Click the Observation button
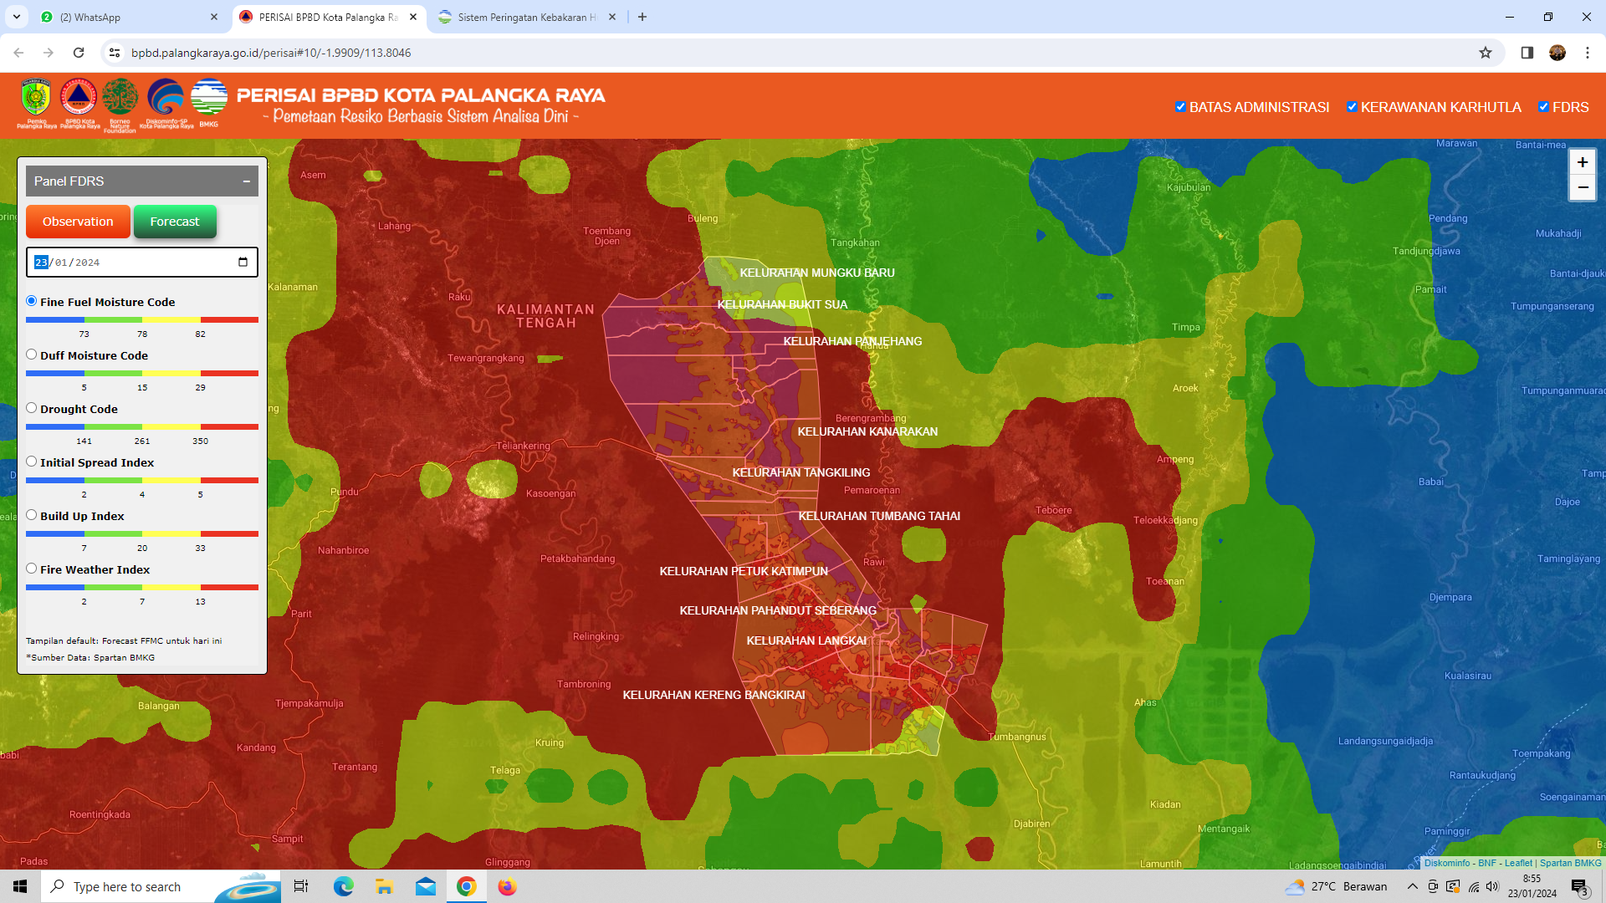This screenshot has width=1606, height=903. (x=78, y=222)
